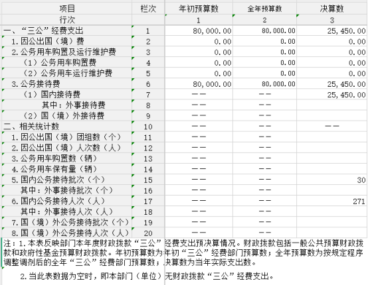Click the -- in 决算数 for 相关统计数
The image size is (368, 285).
click(x=332, y=126)
